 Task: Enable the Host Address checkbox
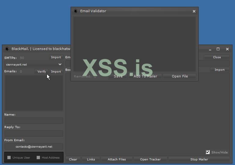pyautogui.click(x=38, y=157)
